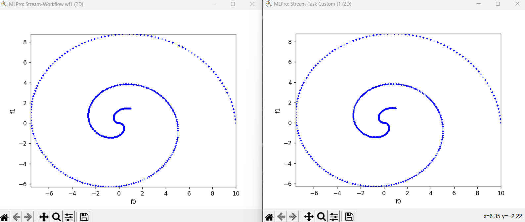Click y-axis tick label 0 in t1 plot
The height and width of the screenshot is (222, 525).
pyautogui.click(x=290, y=123)
